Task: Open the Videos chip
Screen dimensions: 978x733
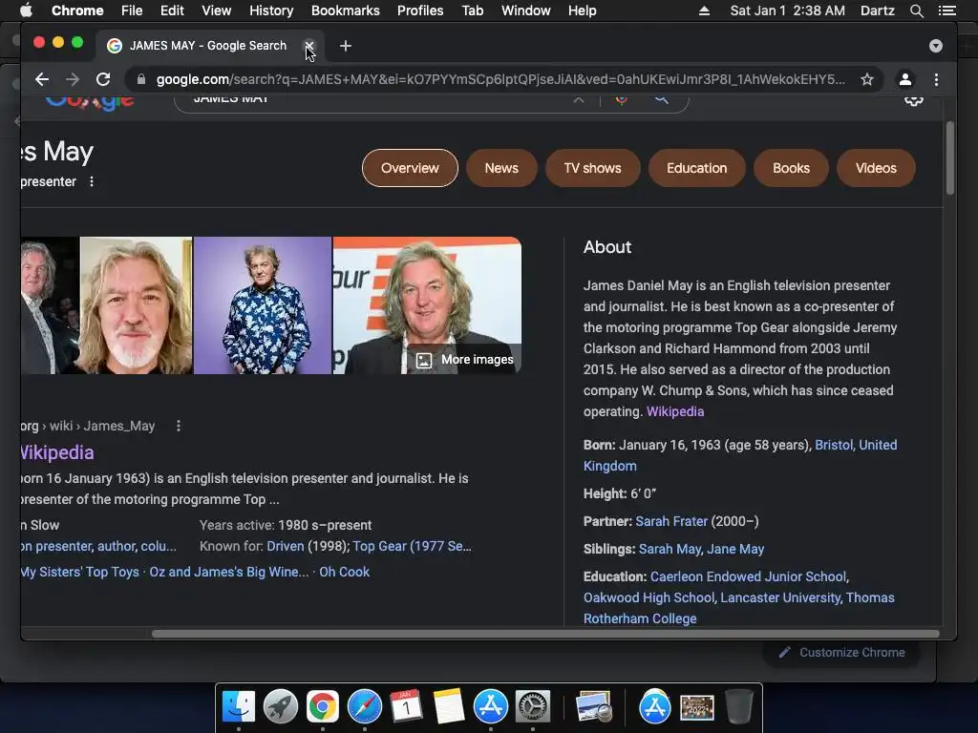Action: (x=876, y=168)
